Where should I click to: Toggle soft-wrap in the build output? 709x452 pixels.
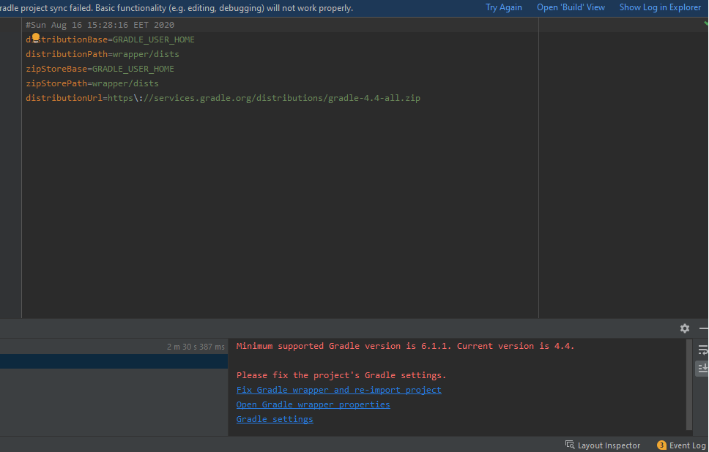702,350
